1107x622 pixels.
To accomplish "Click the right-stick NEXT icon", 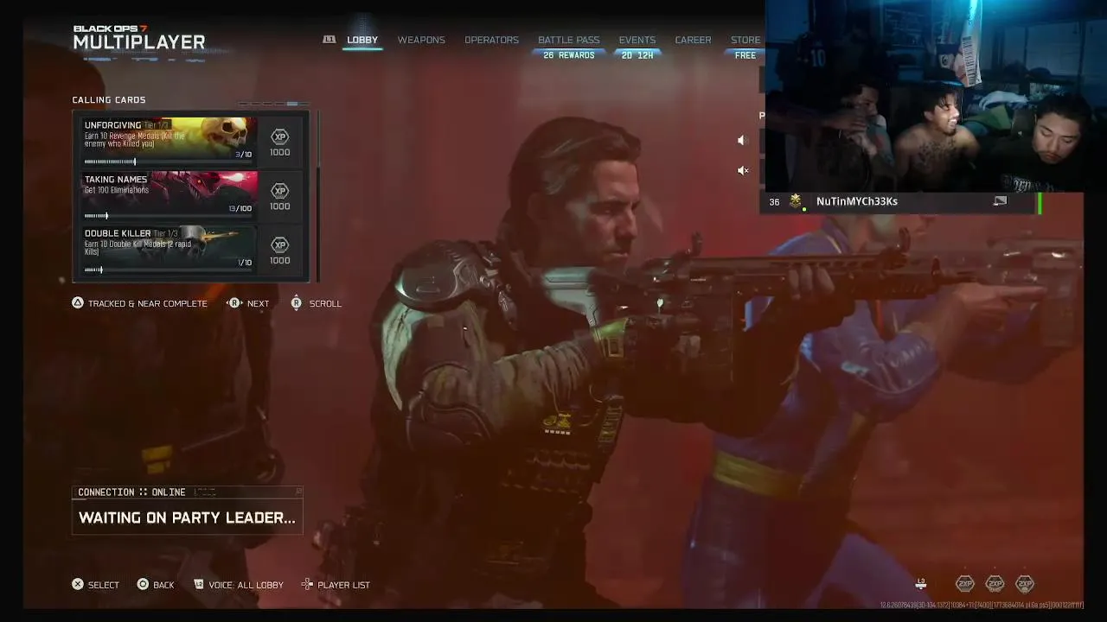I will 234,303.
